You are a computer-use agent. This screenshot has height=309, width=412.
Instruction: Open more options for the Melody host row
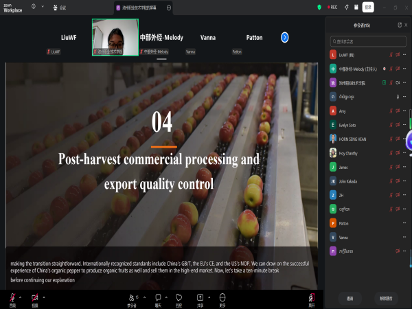click(x=404, y=69)
